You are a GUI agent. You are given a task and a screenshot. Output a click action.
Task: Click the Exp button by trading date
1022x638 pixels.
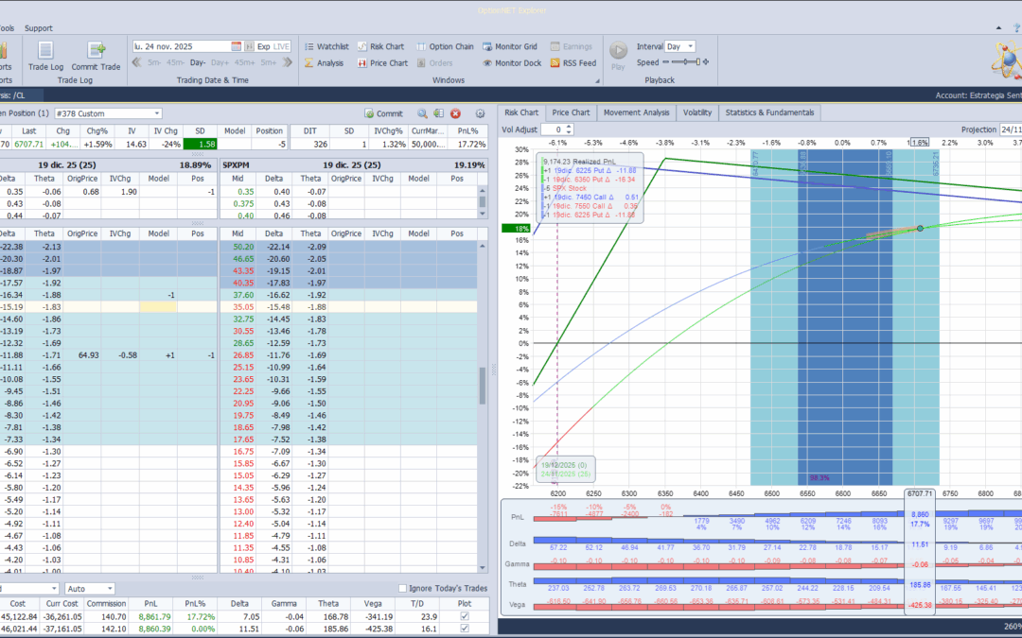click(x=263, y=46)
